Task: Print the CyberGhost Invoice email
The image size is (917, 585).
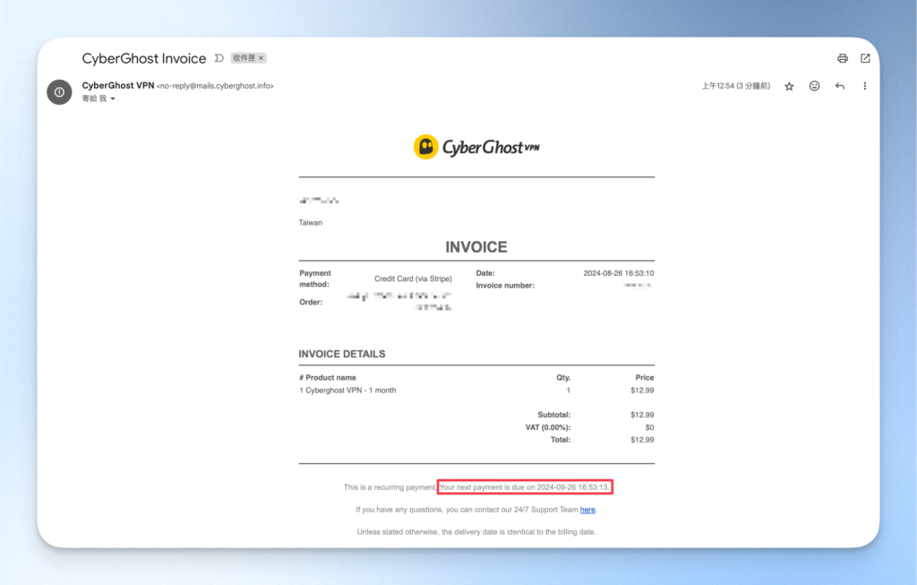Action: (x=842, y=58)
